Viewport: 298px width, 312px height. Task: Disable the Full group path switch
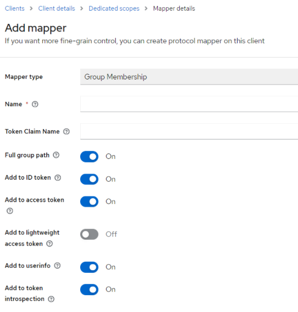tap(89, 157)
